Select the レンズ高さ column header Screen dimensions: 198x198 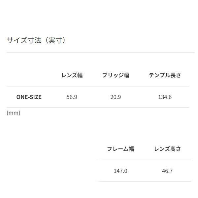click(x=167, y=149)
